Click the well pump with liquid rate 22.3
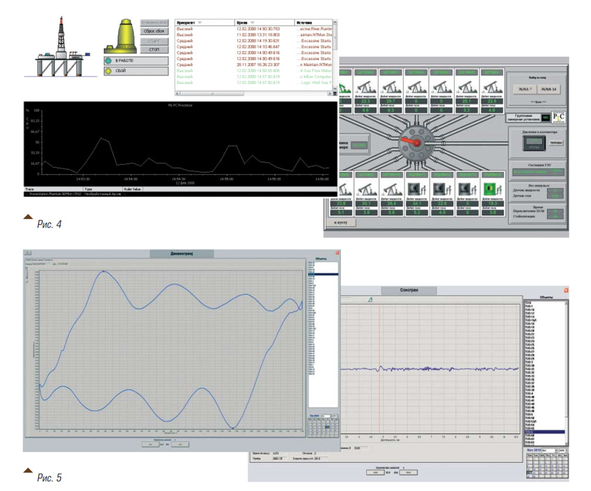The width and height of the screenshot is (591, 491). (365, 88)
